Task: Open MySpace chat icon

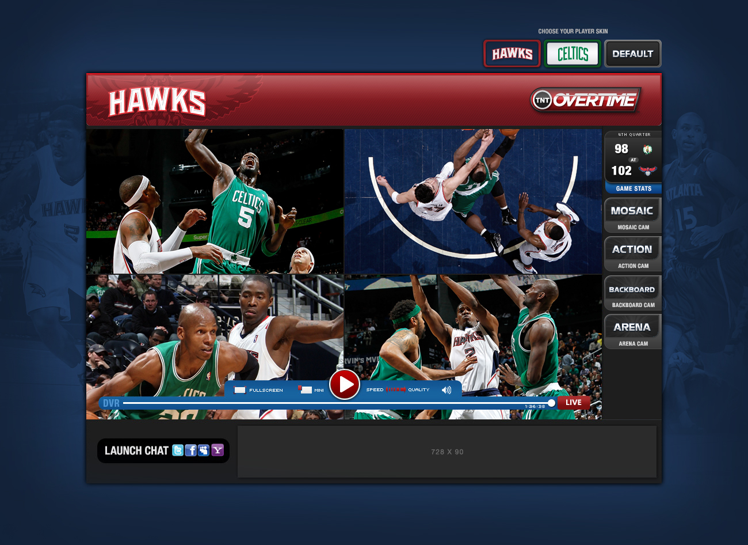Action: (204, 451)
